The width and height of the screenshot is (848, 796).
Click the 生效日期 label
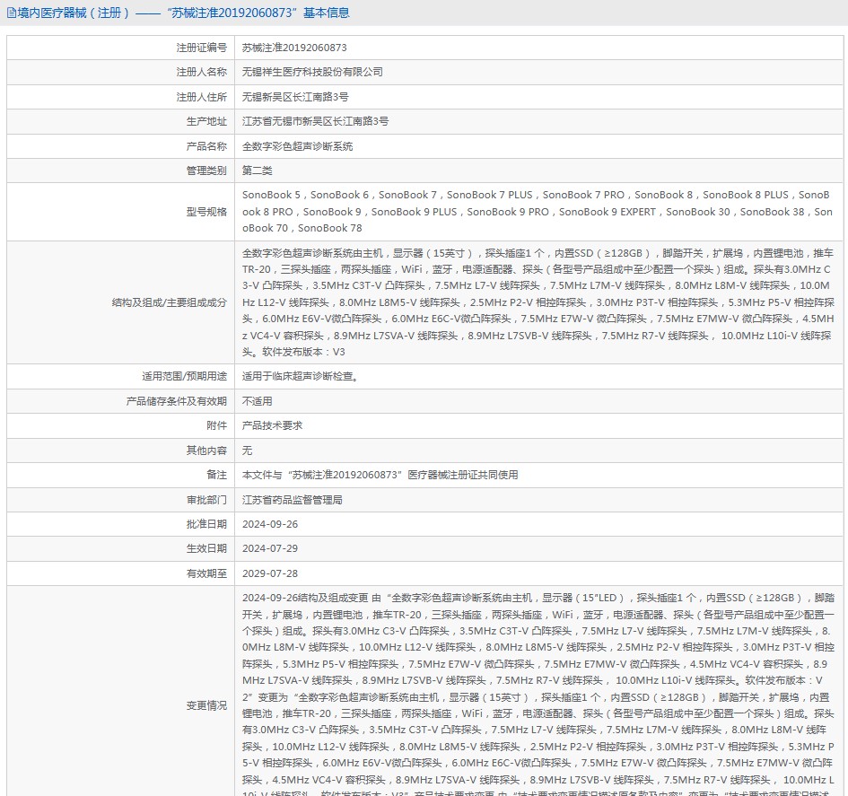[206, 548]
